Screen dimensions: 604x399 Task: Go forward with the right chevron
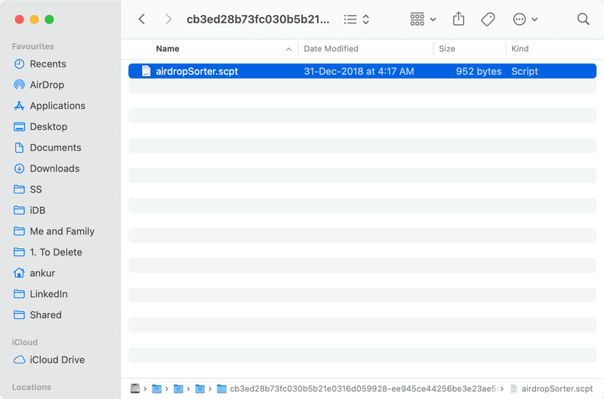[168, 20]
